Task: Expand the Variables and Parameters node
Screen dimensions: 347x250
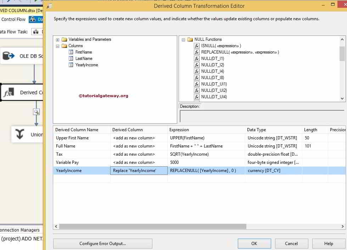Action: [x=57, y=40]
